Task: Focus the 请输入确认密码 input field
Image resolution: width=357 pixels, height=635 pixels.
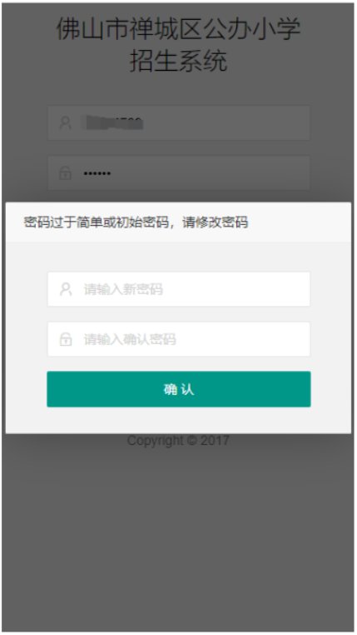Action: [179, 339]
